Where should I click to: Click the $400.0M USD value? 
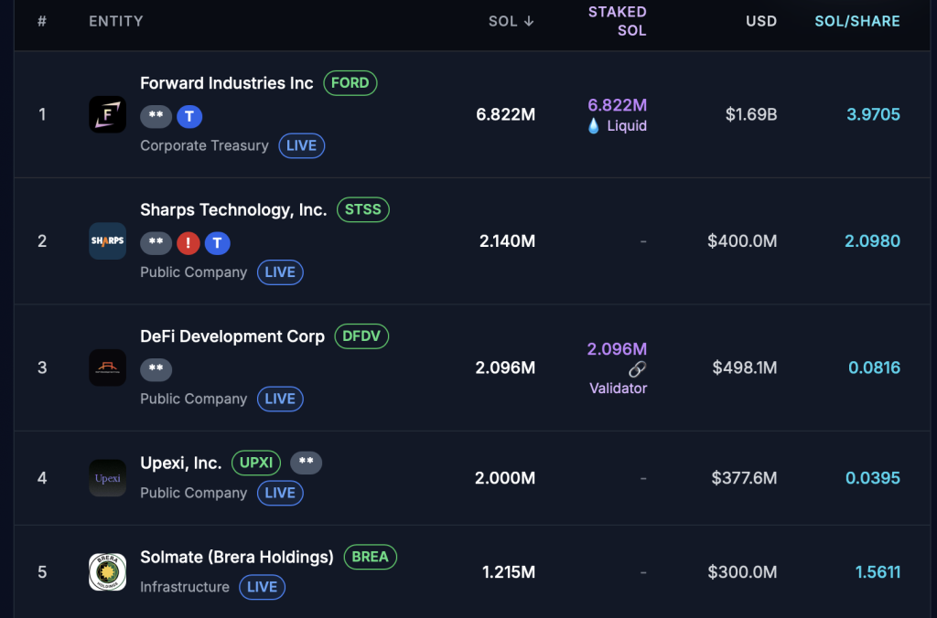coord(742,240)
